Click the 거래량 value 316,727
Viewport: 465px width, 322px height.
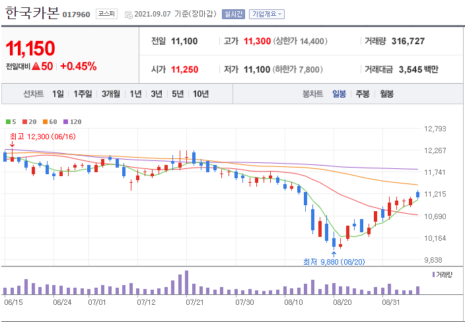(408, 41)
